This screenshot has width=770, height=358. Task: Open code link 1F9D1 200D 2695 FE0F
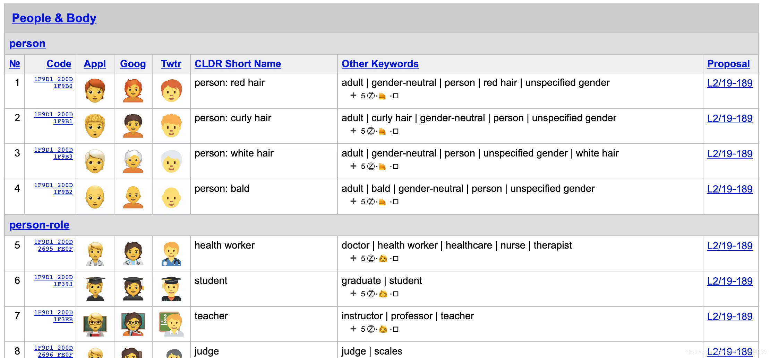pos(53,245)
